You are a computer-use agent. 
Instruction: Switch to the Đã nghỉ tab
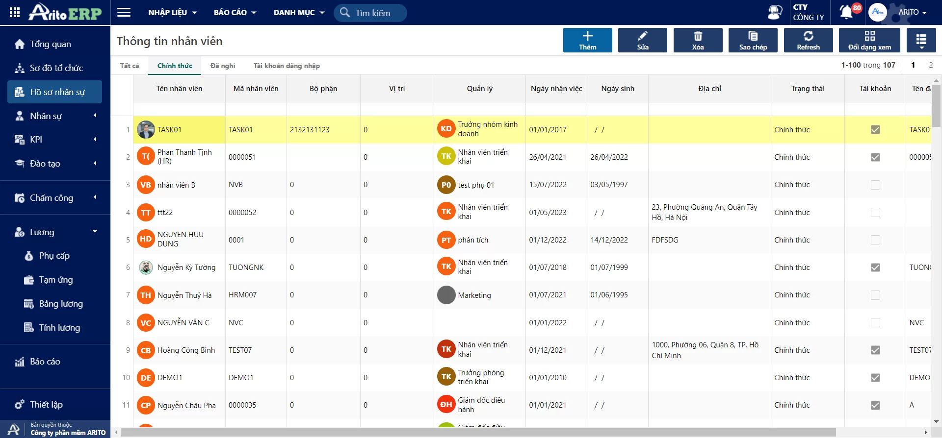click(223, 66)
